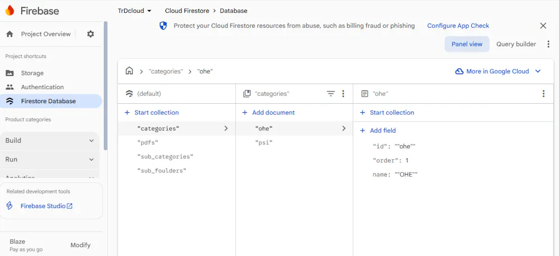Open Storage from project shortcuts
559x256 pixels.
pos(32,73)
